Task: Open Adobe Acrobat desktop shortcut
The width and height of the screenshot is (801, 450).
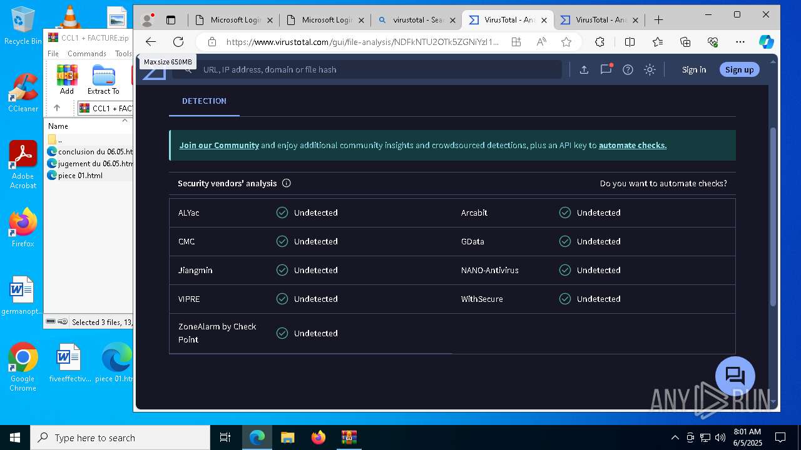Action: click(23, 164)
